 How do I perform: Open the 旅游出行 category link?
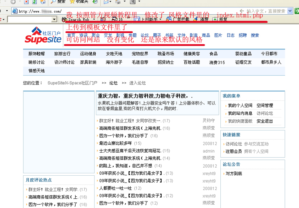coord(62,54)
